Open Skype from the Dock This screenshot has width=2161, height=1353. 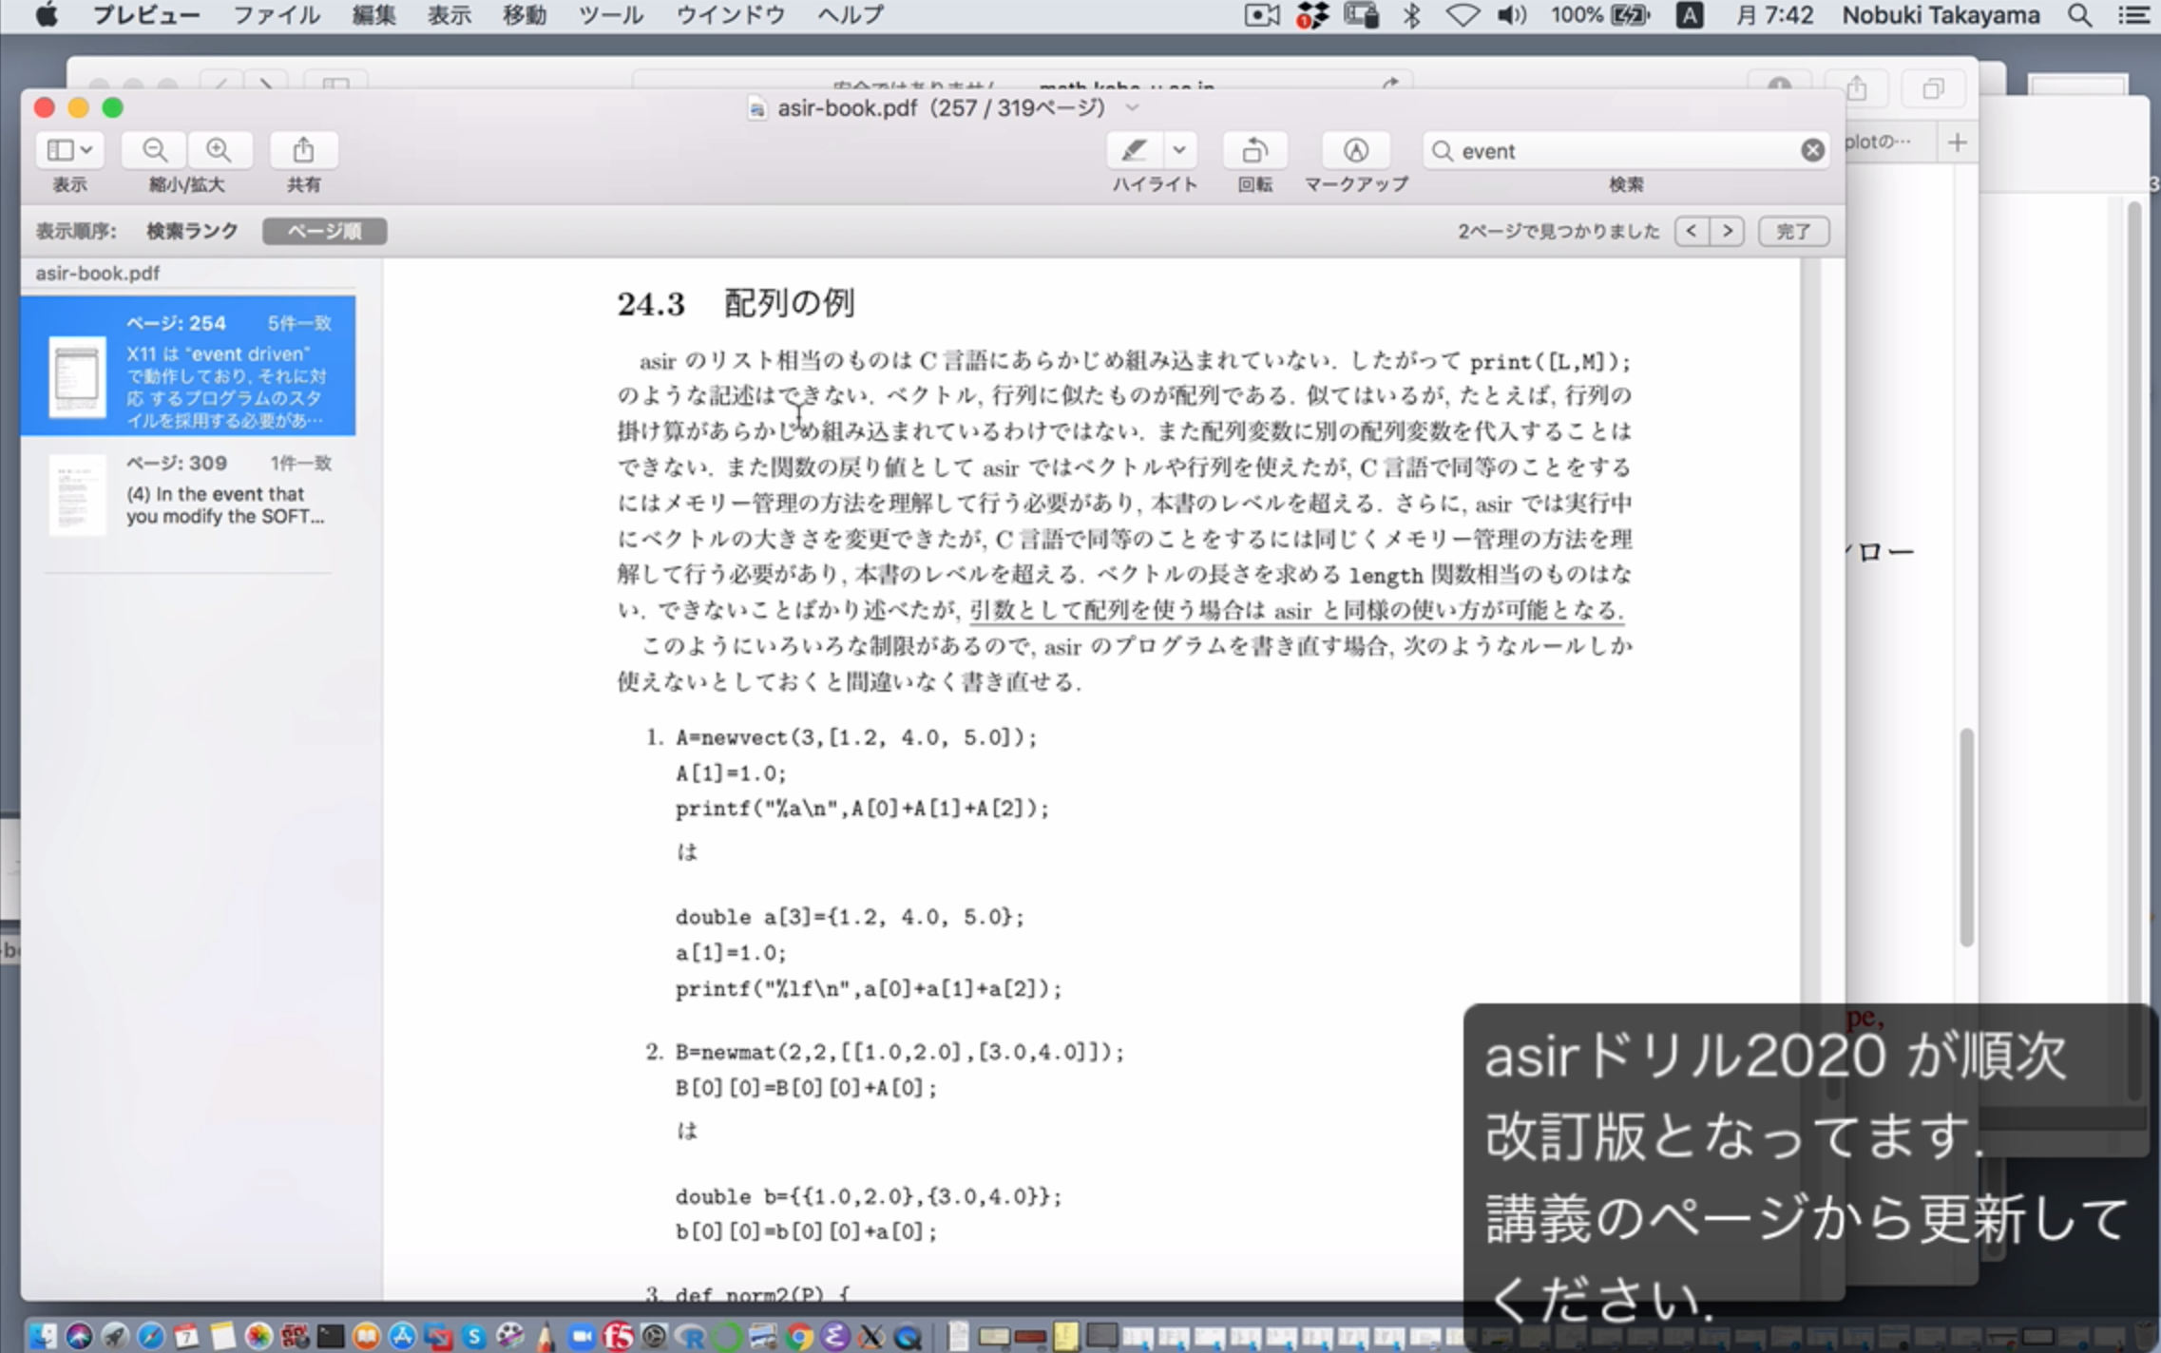pos(473,1335)
